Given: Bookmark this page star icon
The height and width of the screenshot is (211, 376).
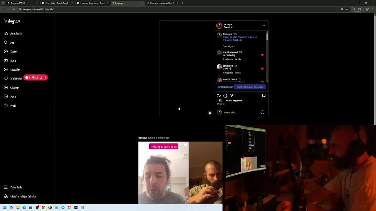Looking at the screenshot, I should [347, 9].
